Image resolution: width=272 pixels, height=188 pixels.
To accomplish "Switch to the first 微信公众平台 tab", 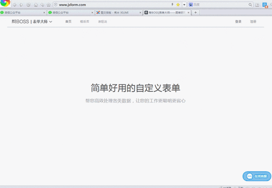I will (21, 13).
